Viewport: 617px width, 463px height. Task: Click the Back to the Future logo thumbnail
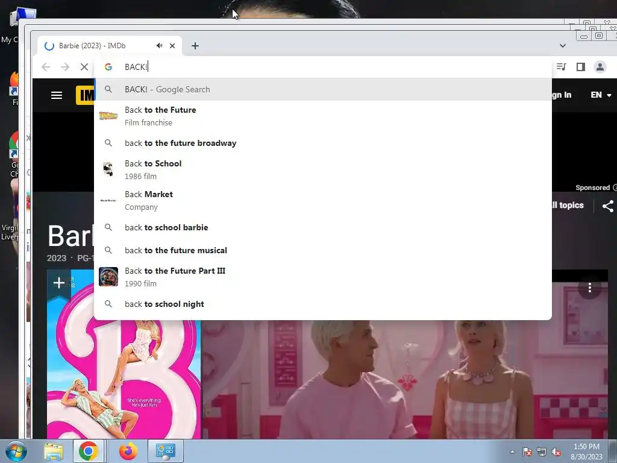point(108,116)
